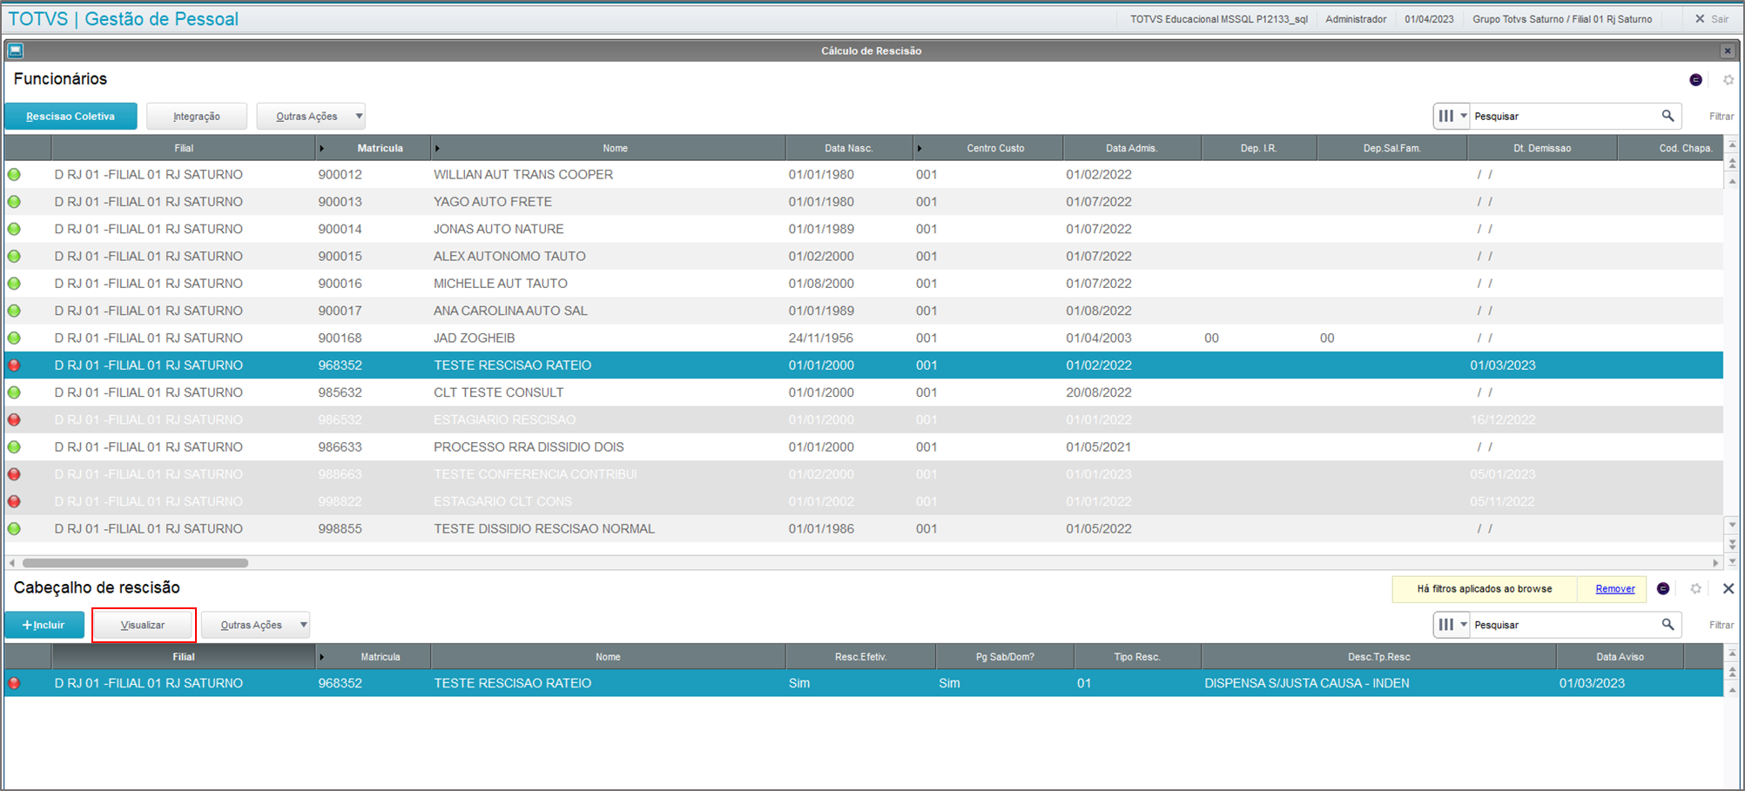Select employee JONAS AUTO NATURE

pos(864,229)
